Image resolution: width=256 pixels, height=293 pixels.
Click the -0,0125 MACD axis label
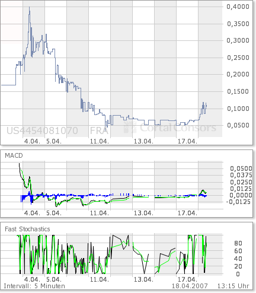click(x=238, y=202)
